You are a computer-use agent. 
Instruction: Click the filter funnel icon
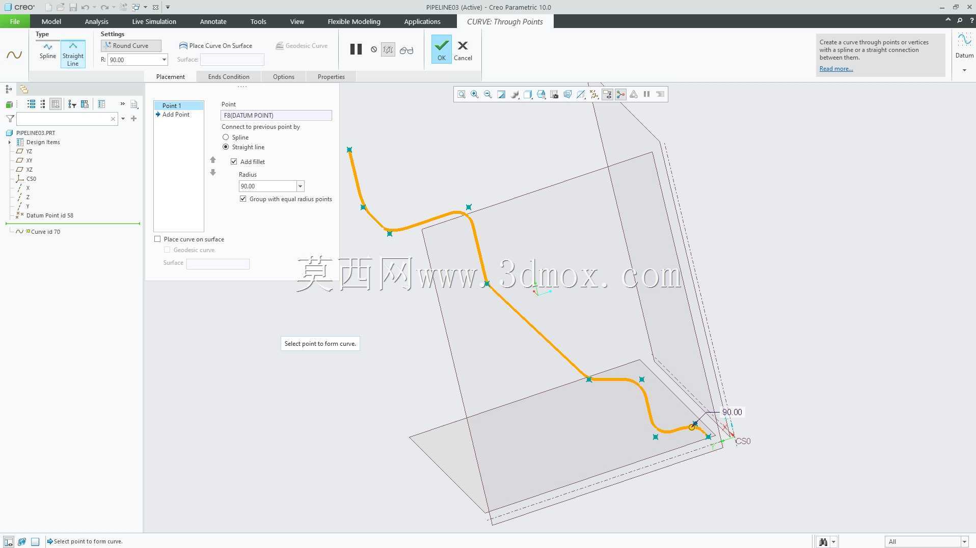[10, 119]
